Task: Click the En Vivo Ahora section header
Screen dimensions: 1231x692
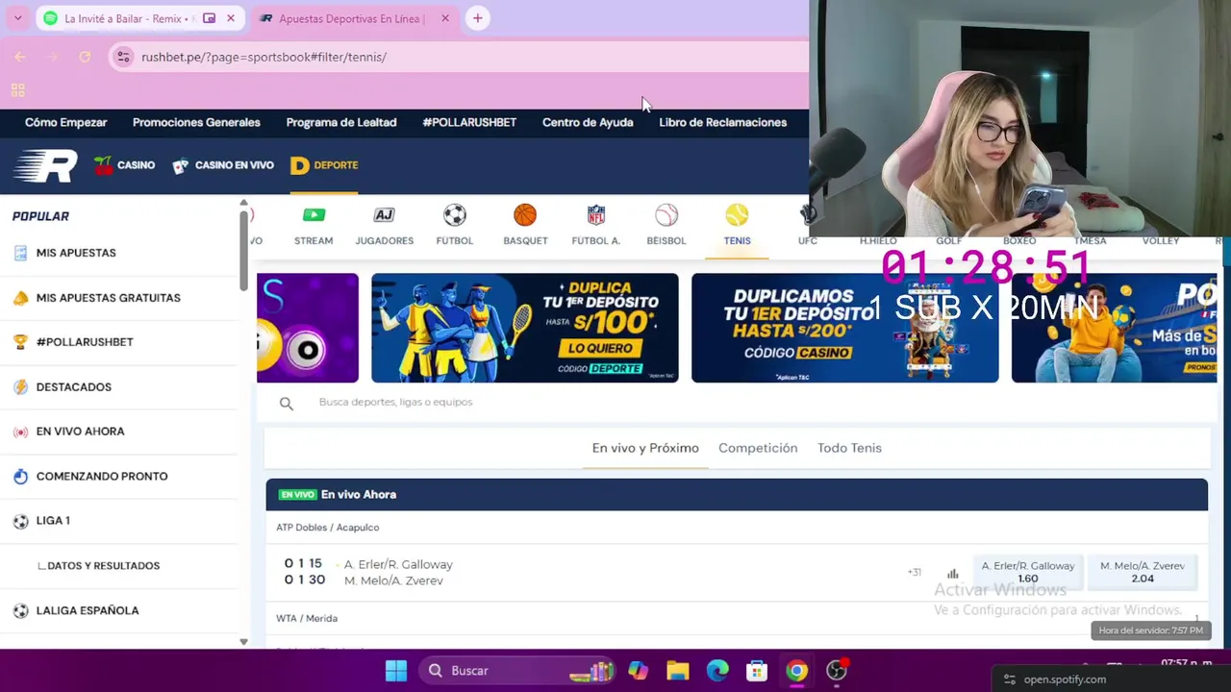Action: pos(737,495)
